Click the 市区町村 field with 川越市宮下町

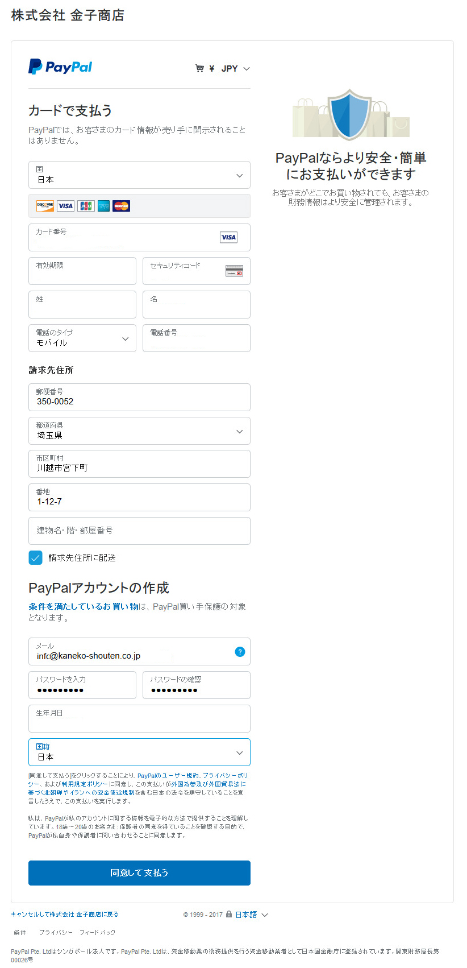click(139, 464)
